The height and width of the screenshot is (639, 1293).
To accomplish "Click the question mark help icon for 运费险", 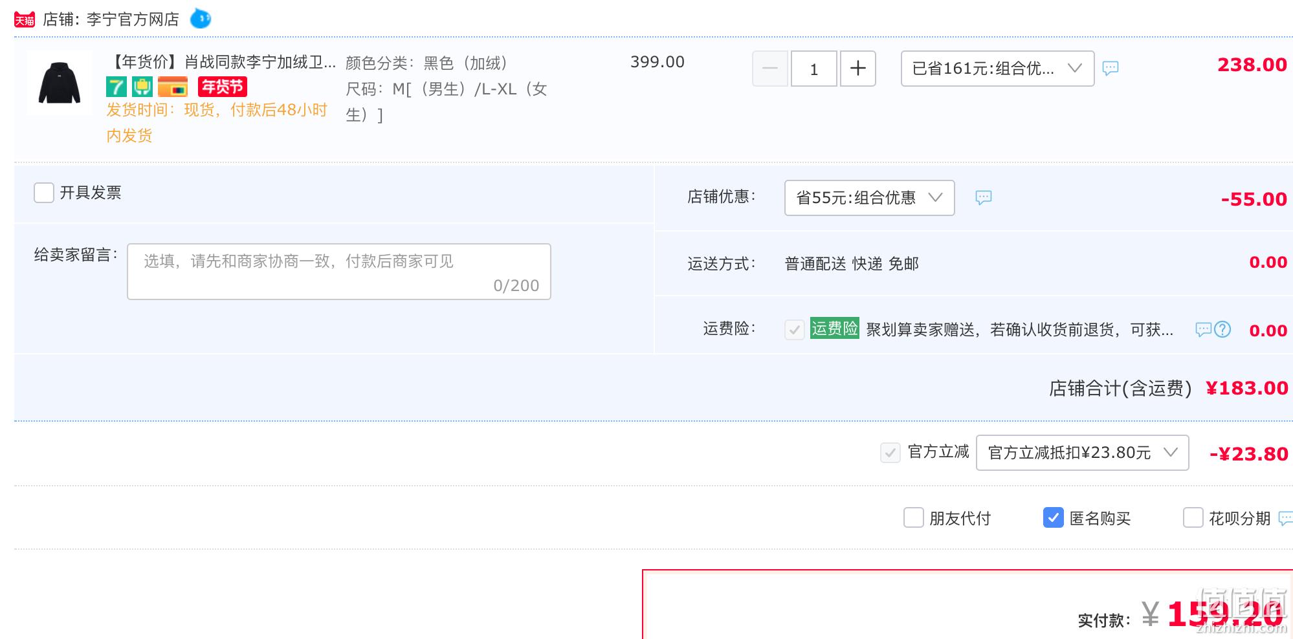I will click(x=1222, y=330).
